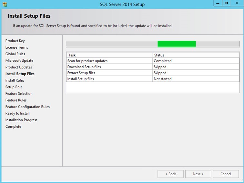
Task: Maximize the setup window
Action: (x=226, y=4)
